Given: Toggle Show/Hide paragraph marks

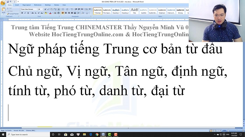Looking at the screenshot, I should [90, 9].
